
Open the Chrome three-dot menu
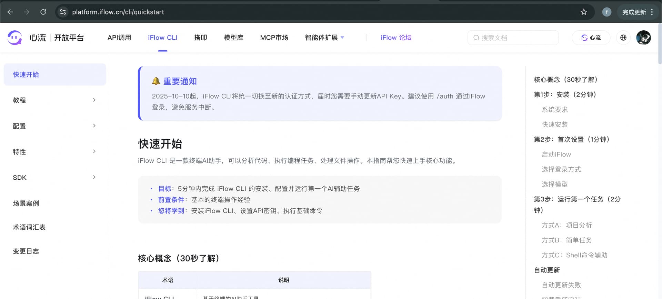point(652,12)
